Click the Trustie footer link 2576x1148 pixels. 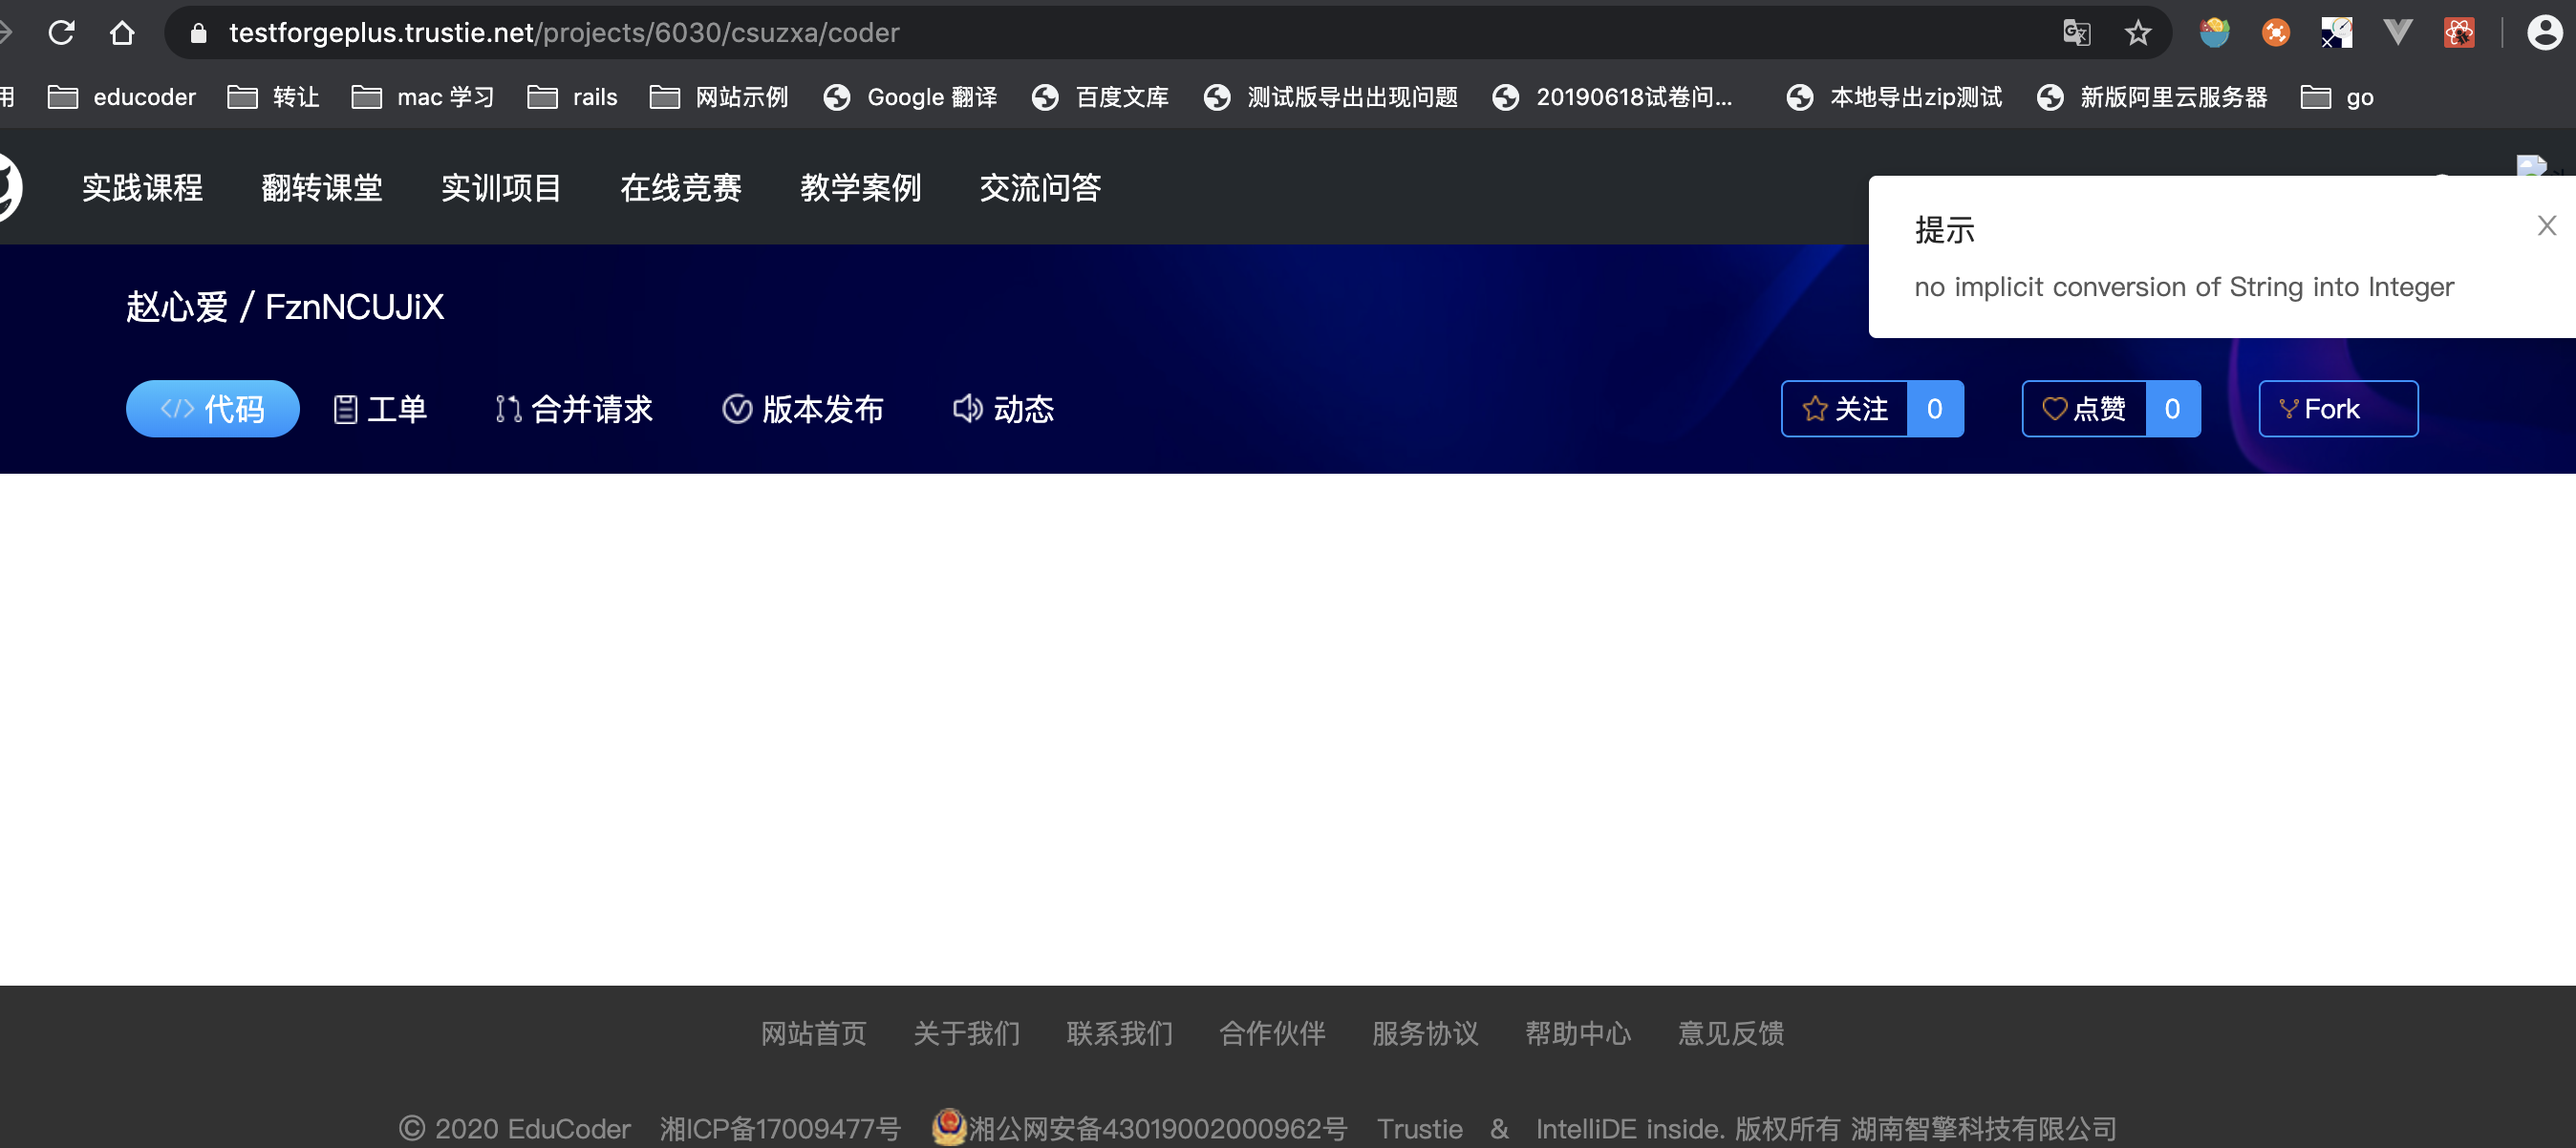click(1420, 1129)
